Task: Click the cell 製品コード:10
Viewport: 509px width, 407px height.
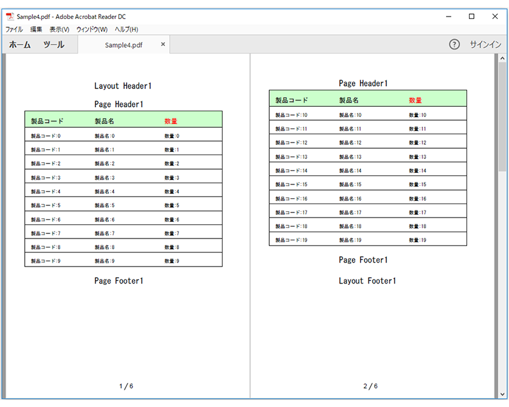Action: (291, 115)
